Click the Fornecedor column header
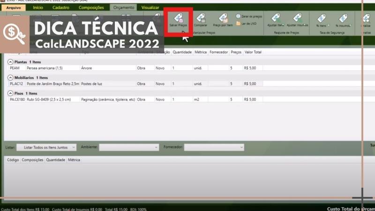Viewport: 375px width, 211px height. click(218, 52)
